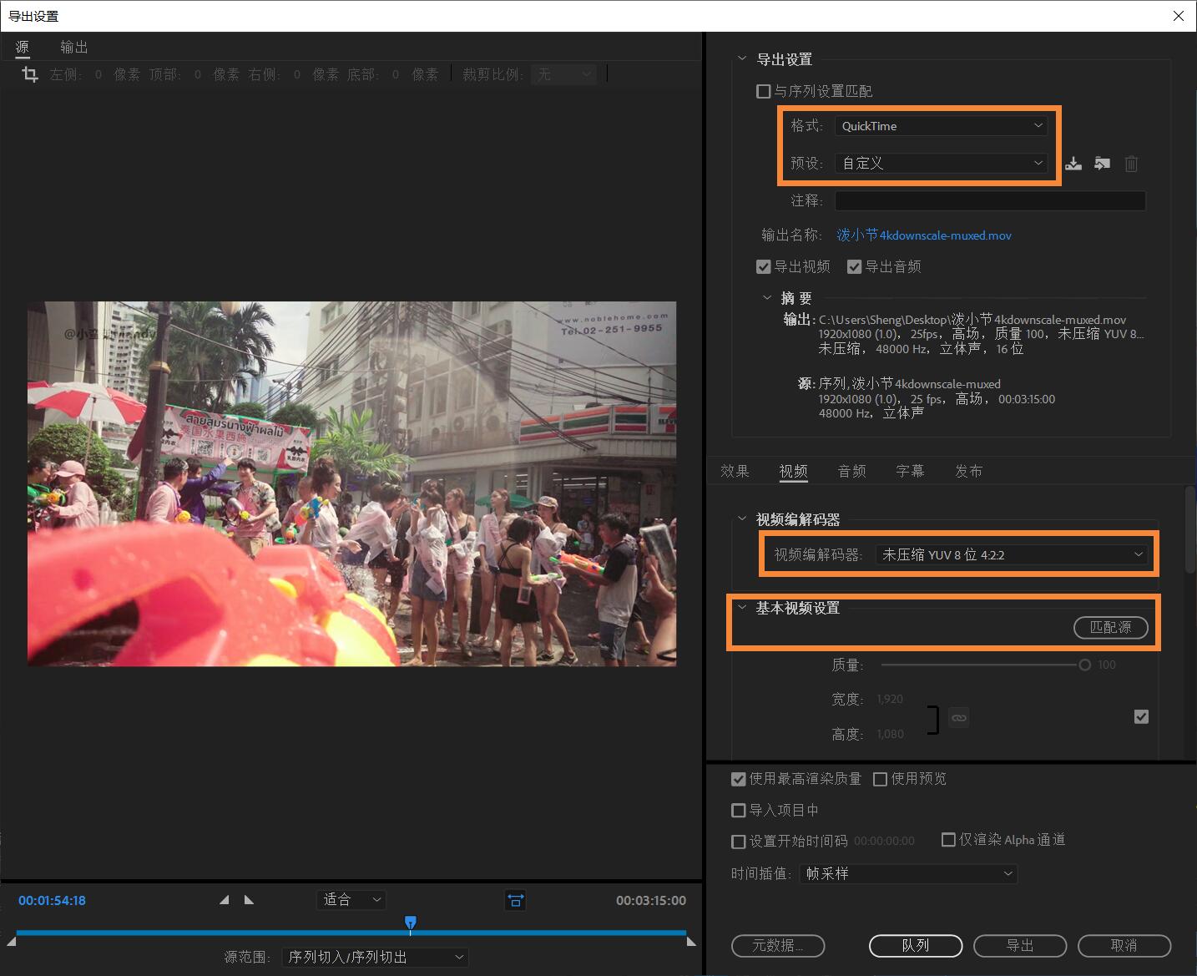Click the set out point triangle
The width and height of the screenshot is (1197, 976).
(x=249, y=900)
